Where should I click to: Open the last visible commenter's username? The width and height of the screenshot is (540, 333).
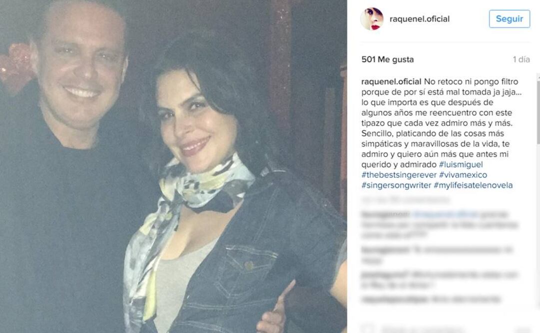point(395,299)
